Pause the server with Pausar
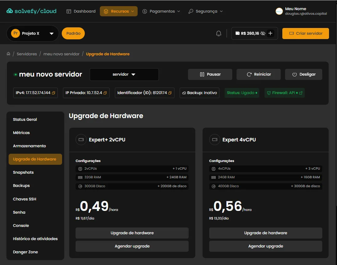This screenshot has width=337, height=265. pyautogui.click(x=210, y=74)
